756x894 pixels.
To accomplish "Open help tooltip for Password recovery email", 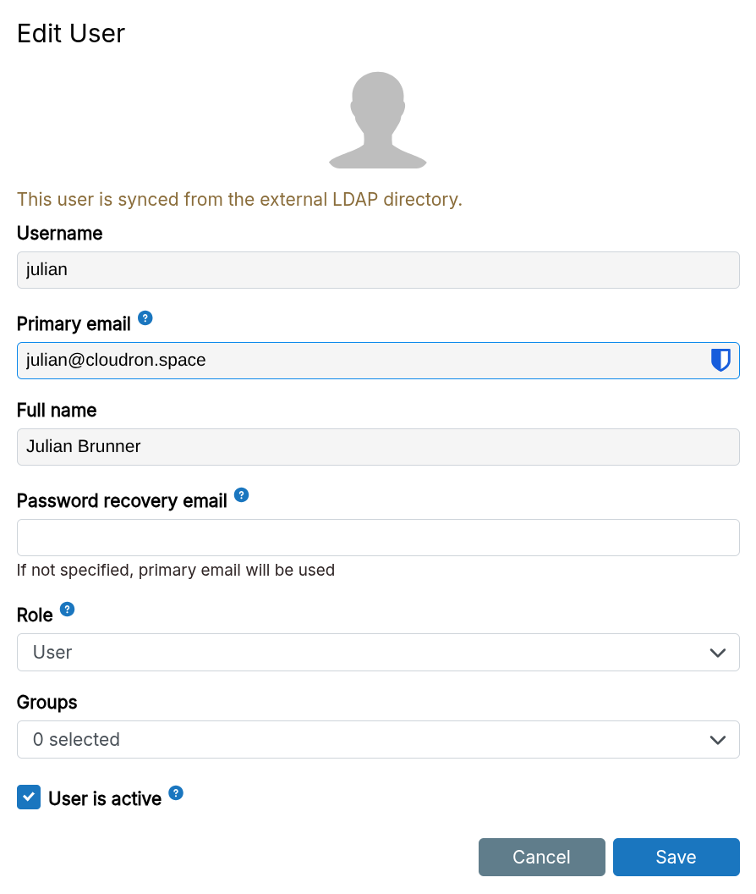I will click(x=242, y=495).
